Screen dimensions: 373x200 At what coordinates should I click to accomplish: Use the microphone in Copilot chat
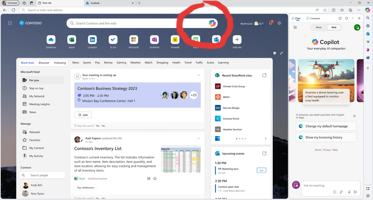pos(349,192)
